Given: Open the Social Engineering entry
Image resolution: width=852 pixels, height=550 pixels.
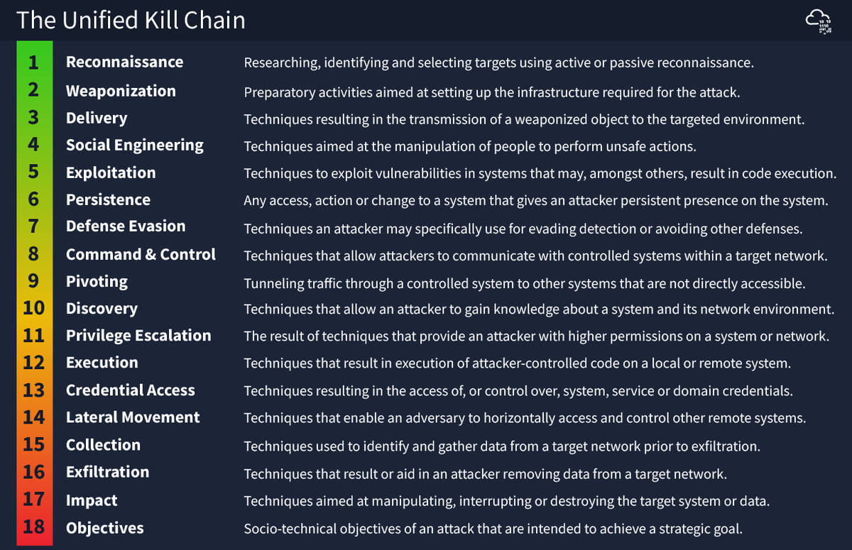Looking at the screenshot, I should [135, 145].
